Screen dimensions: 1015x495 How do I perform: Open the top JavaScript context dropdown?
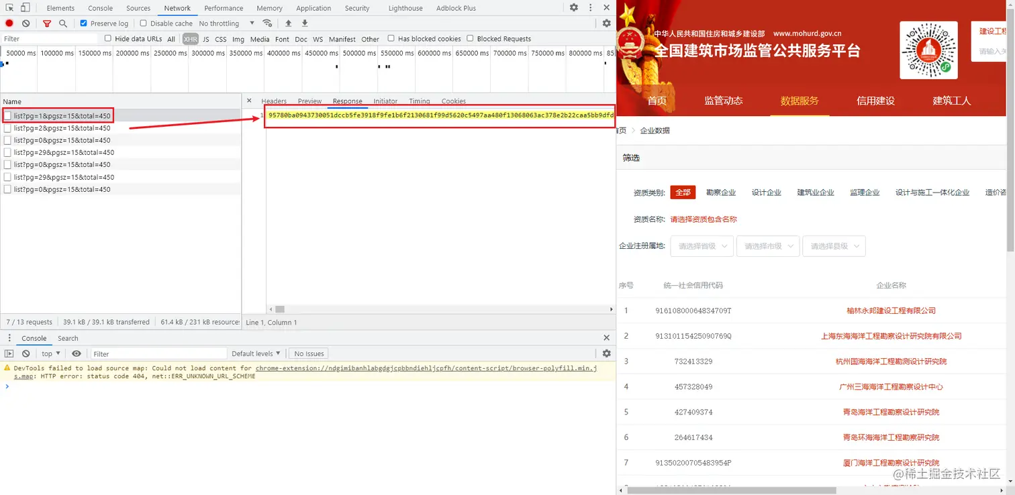click(x=50, y=353)
